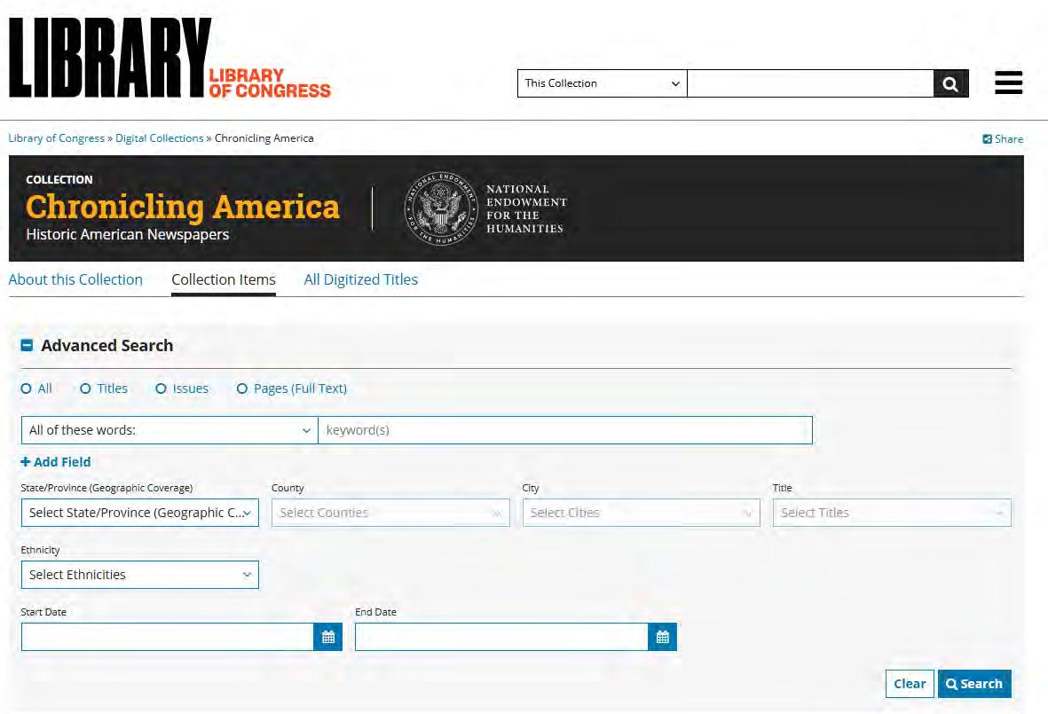This screenshot has height=714, width=1048.
Task: Focus the Start Date input field
Action: point(167,637)
